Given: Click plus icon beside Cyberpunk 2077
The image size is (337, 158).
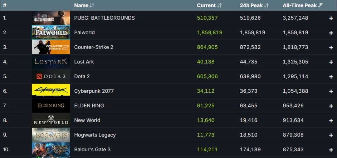Looking at the screenshot, I should [x=331, y=91].
